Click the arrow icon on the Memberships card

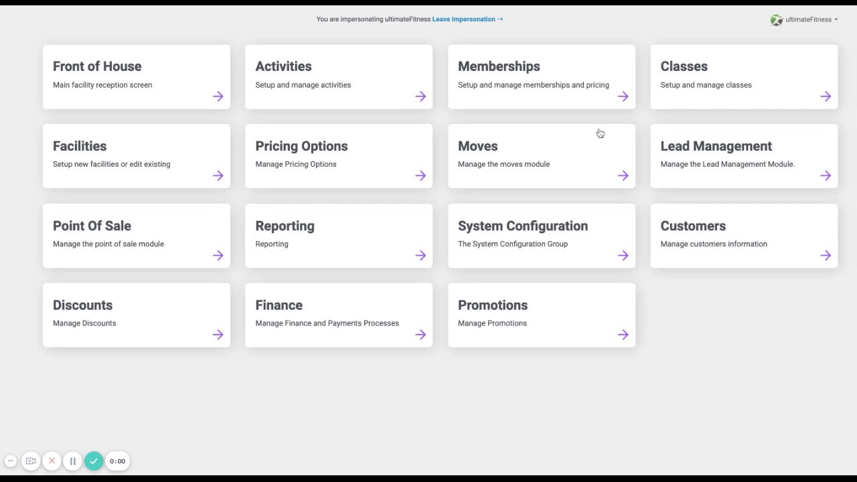(623, 96)
